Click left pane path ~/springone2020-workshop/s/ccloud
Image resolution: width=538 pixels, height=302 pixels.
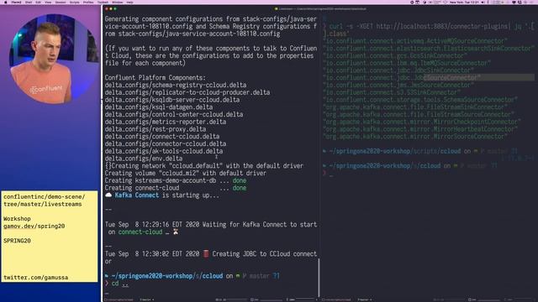tap(166, 276)
